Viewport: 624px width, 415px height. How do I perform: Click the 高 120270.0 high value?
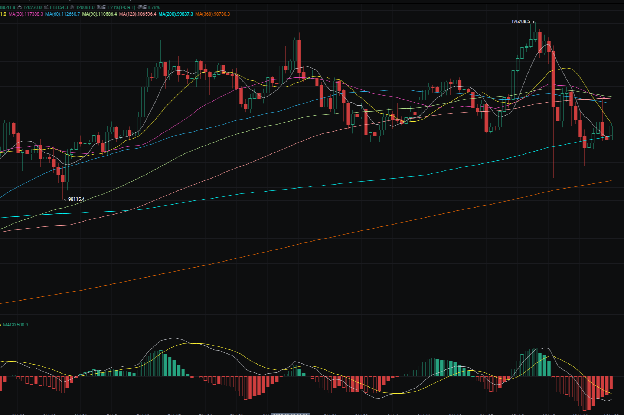click(x=29, y=7)
